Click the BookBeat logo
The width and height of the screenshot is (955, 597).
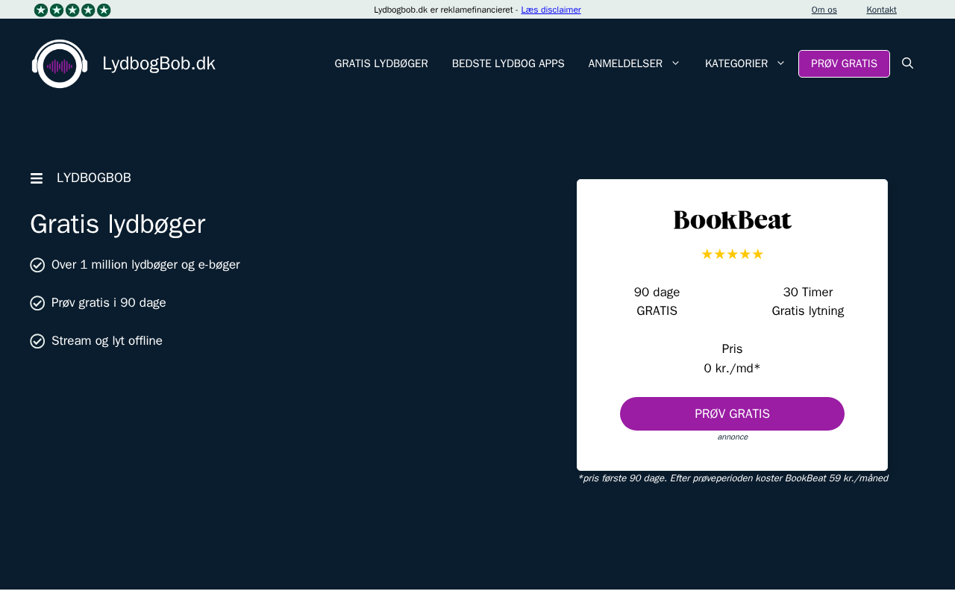click(732, 220)
